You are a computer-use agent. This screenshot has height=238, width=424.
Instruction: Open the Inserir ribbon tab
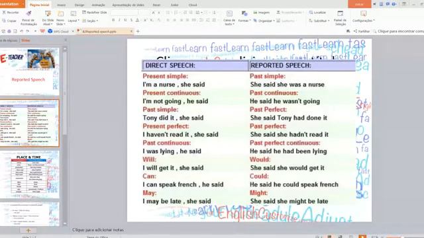(x=62, y=5)
